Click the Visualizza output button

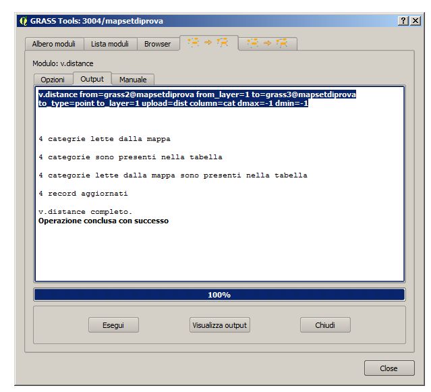tap(220, 325)
